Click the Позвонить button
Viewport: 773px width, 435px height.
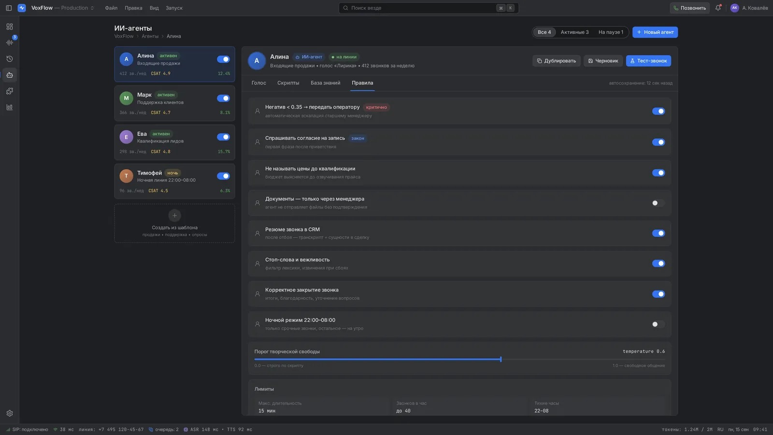click(x=689, y=8)
